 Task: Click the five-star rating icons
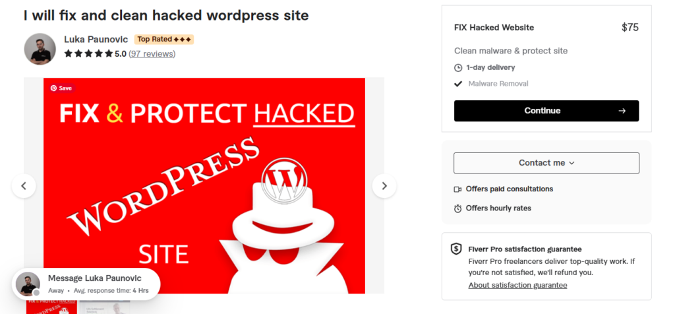pos(89,54)
